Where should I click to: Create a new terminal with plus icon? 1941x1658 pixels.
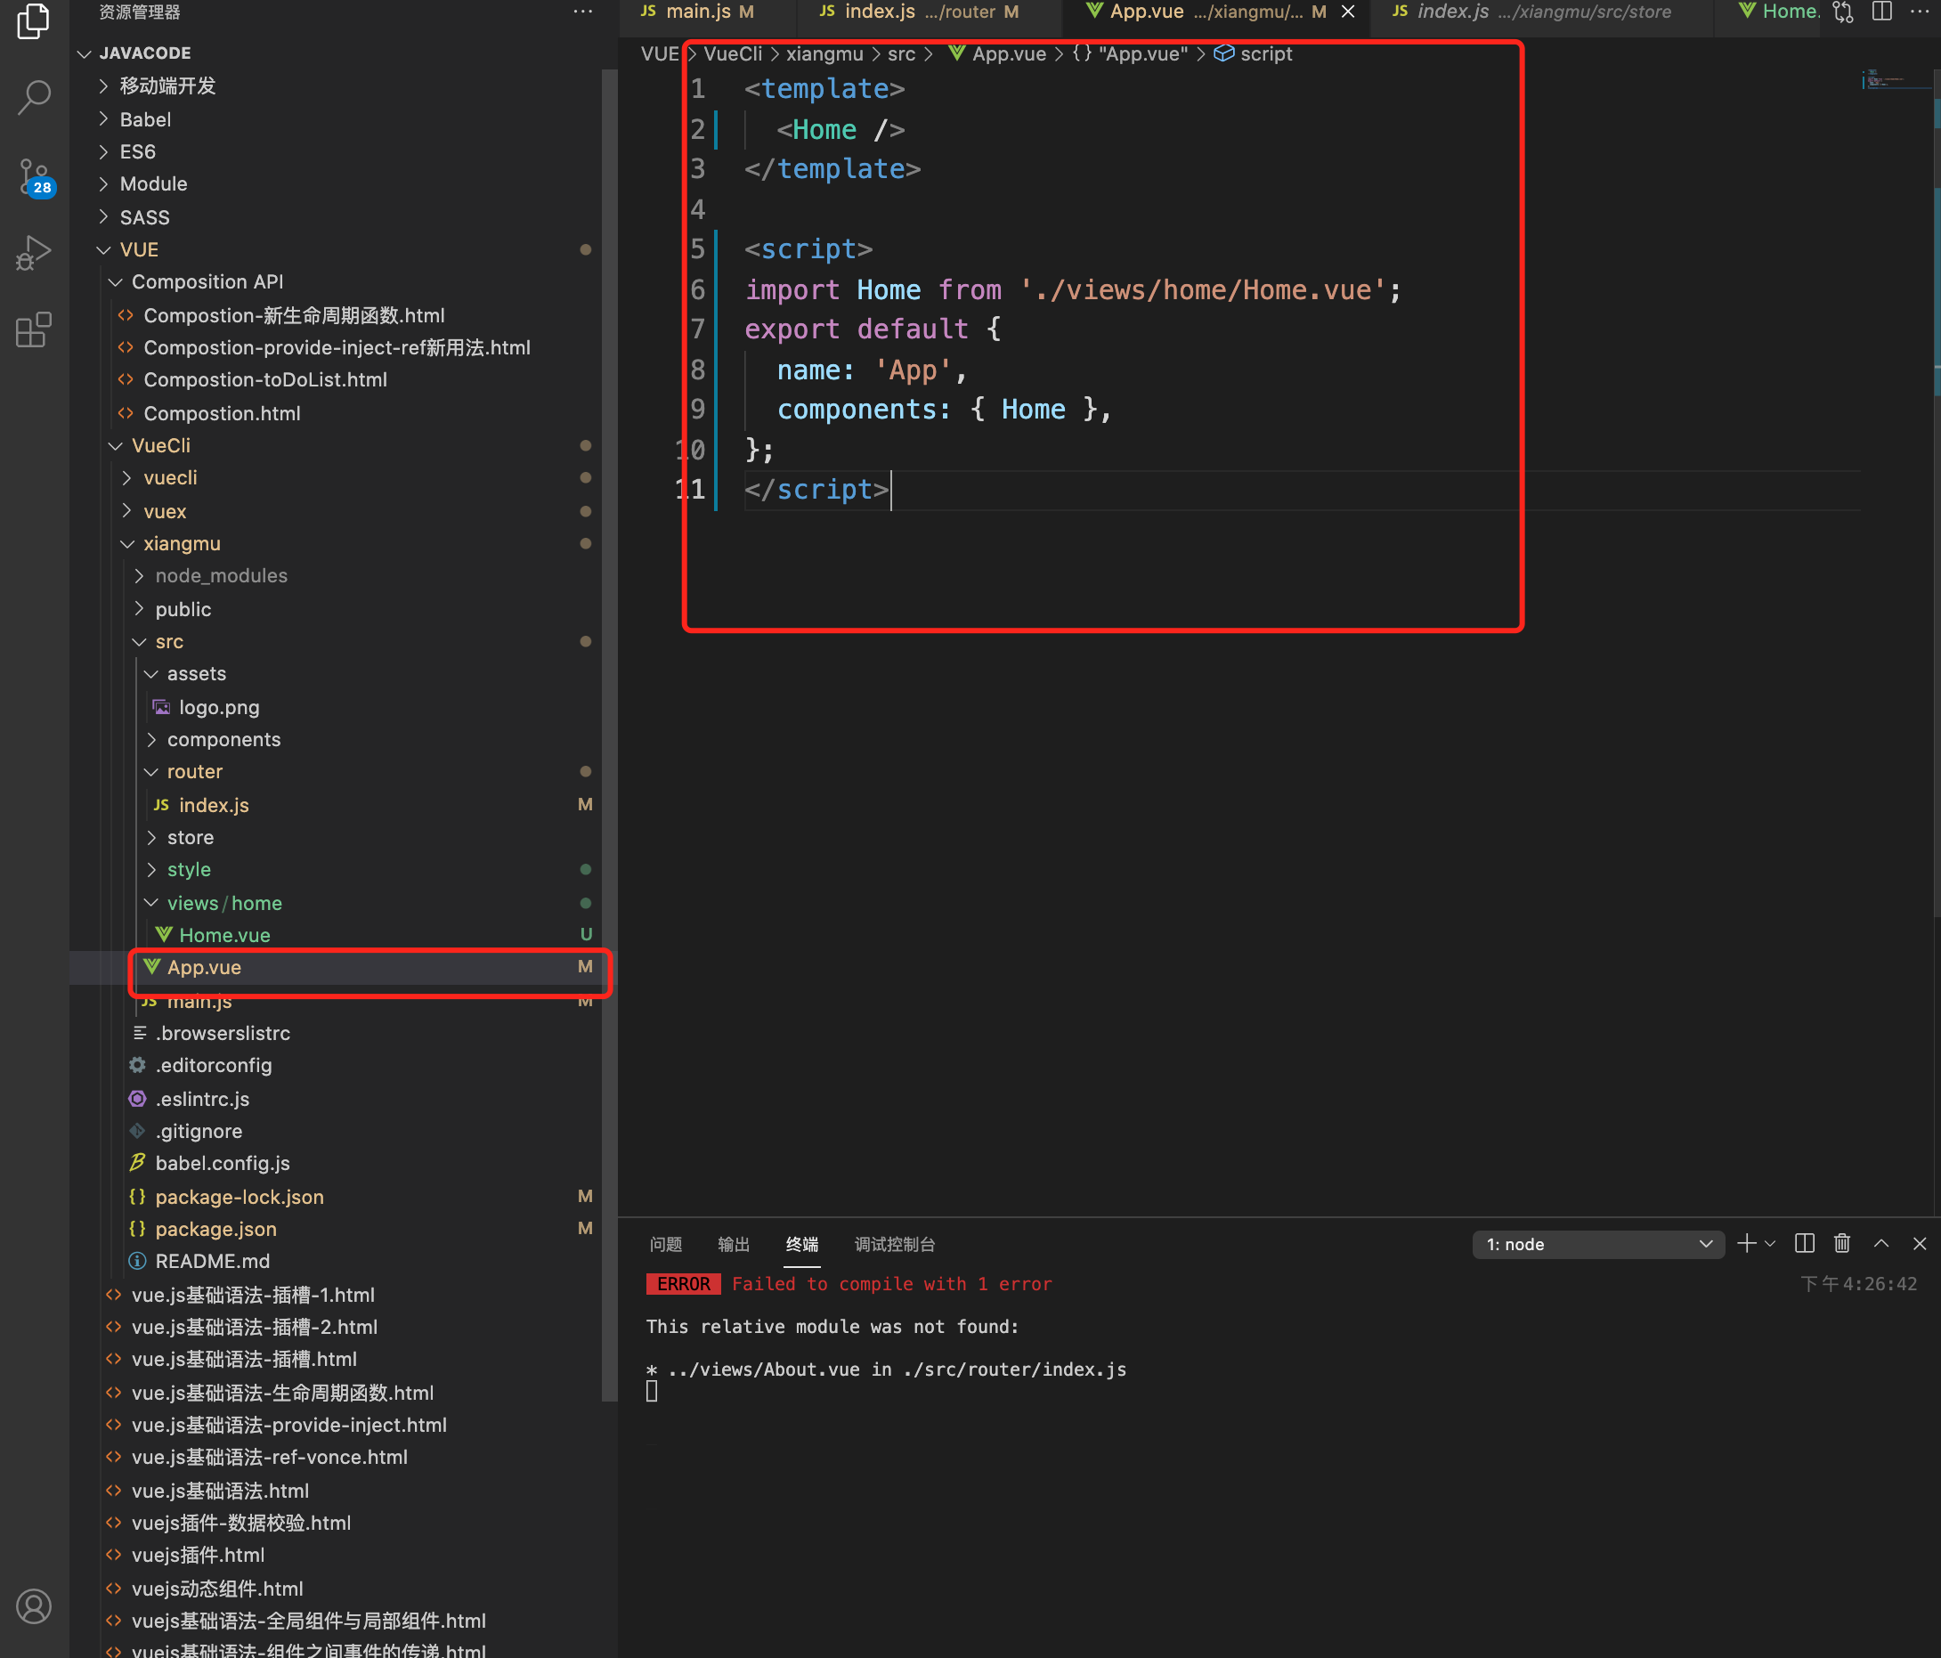[x=1746, y=1244]
